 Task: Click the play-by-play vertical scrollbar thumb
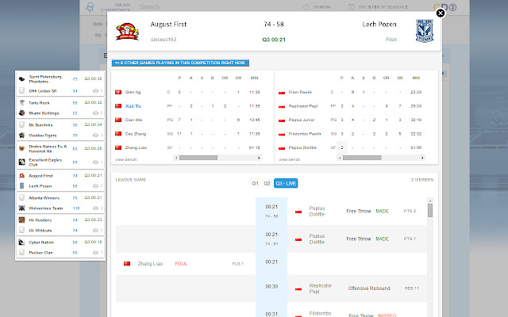coord(430,210)
